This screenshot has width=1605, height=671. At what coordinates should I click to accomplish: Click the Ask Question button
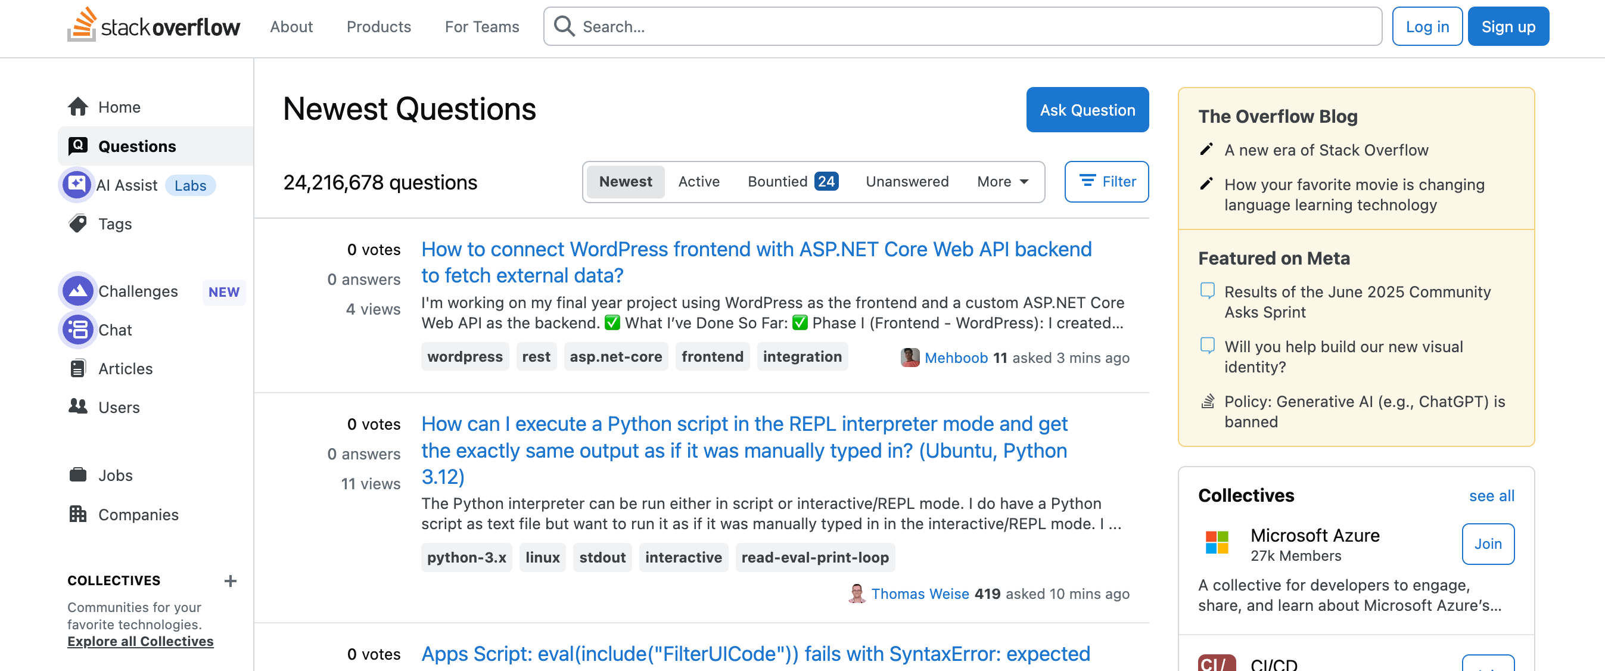coord(1087,110)
